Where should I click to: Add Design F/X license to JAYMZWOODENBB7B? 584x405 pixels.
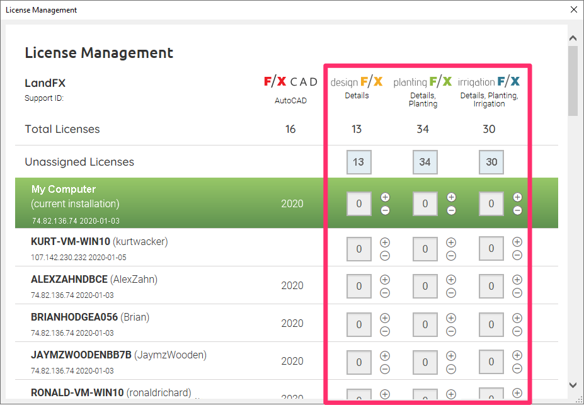pyautogui.click(x=385, y=355)
